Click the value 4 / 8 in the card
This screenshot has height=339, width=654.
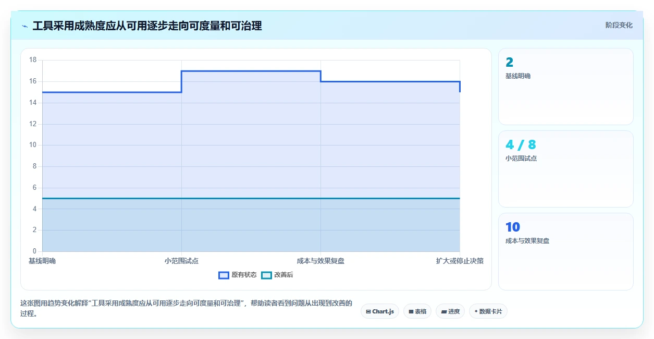click(x=521, y=145)
